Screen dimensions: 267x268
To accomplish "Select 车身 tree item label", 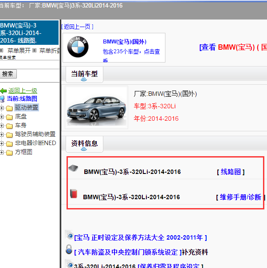I will point(21,126).
